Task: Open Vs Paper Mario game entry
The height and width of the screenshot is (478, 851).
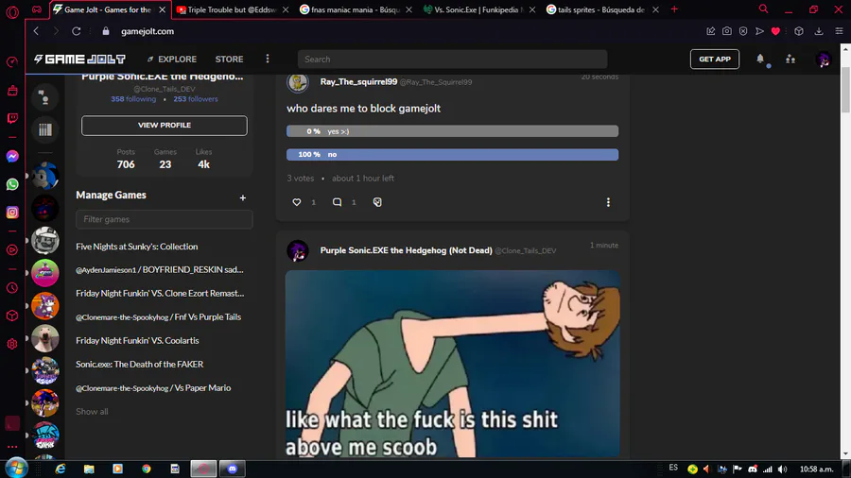Action: (x=153, y=388)
